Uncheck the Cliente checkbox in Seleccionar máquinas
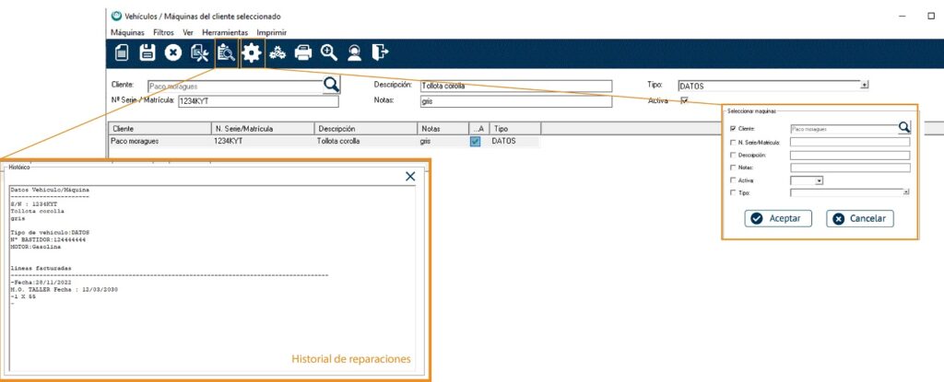Viewport: 944px width, 382px height. click(733, 130)
